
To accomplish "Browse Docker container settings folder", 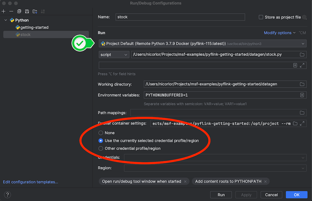I will (295, 123).
